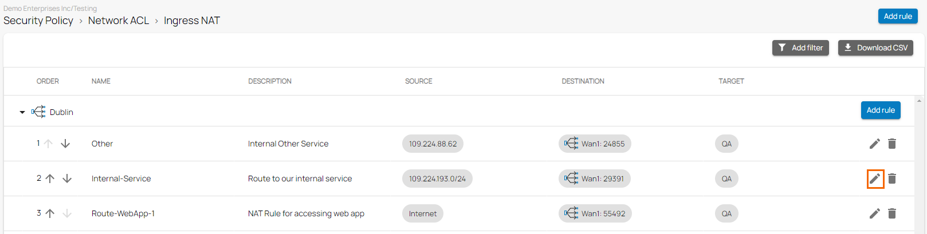Select the Wan1: 29391 destination chip
Image resolution: width=927 pixels, height=234 pixels.
coord(595,179)
